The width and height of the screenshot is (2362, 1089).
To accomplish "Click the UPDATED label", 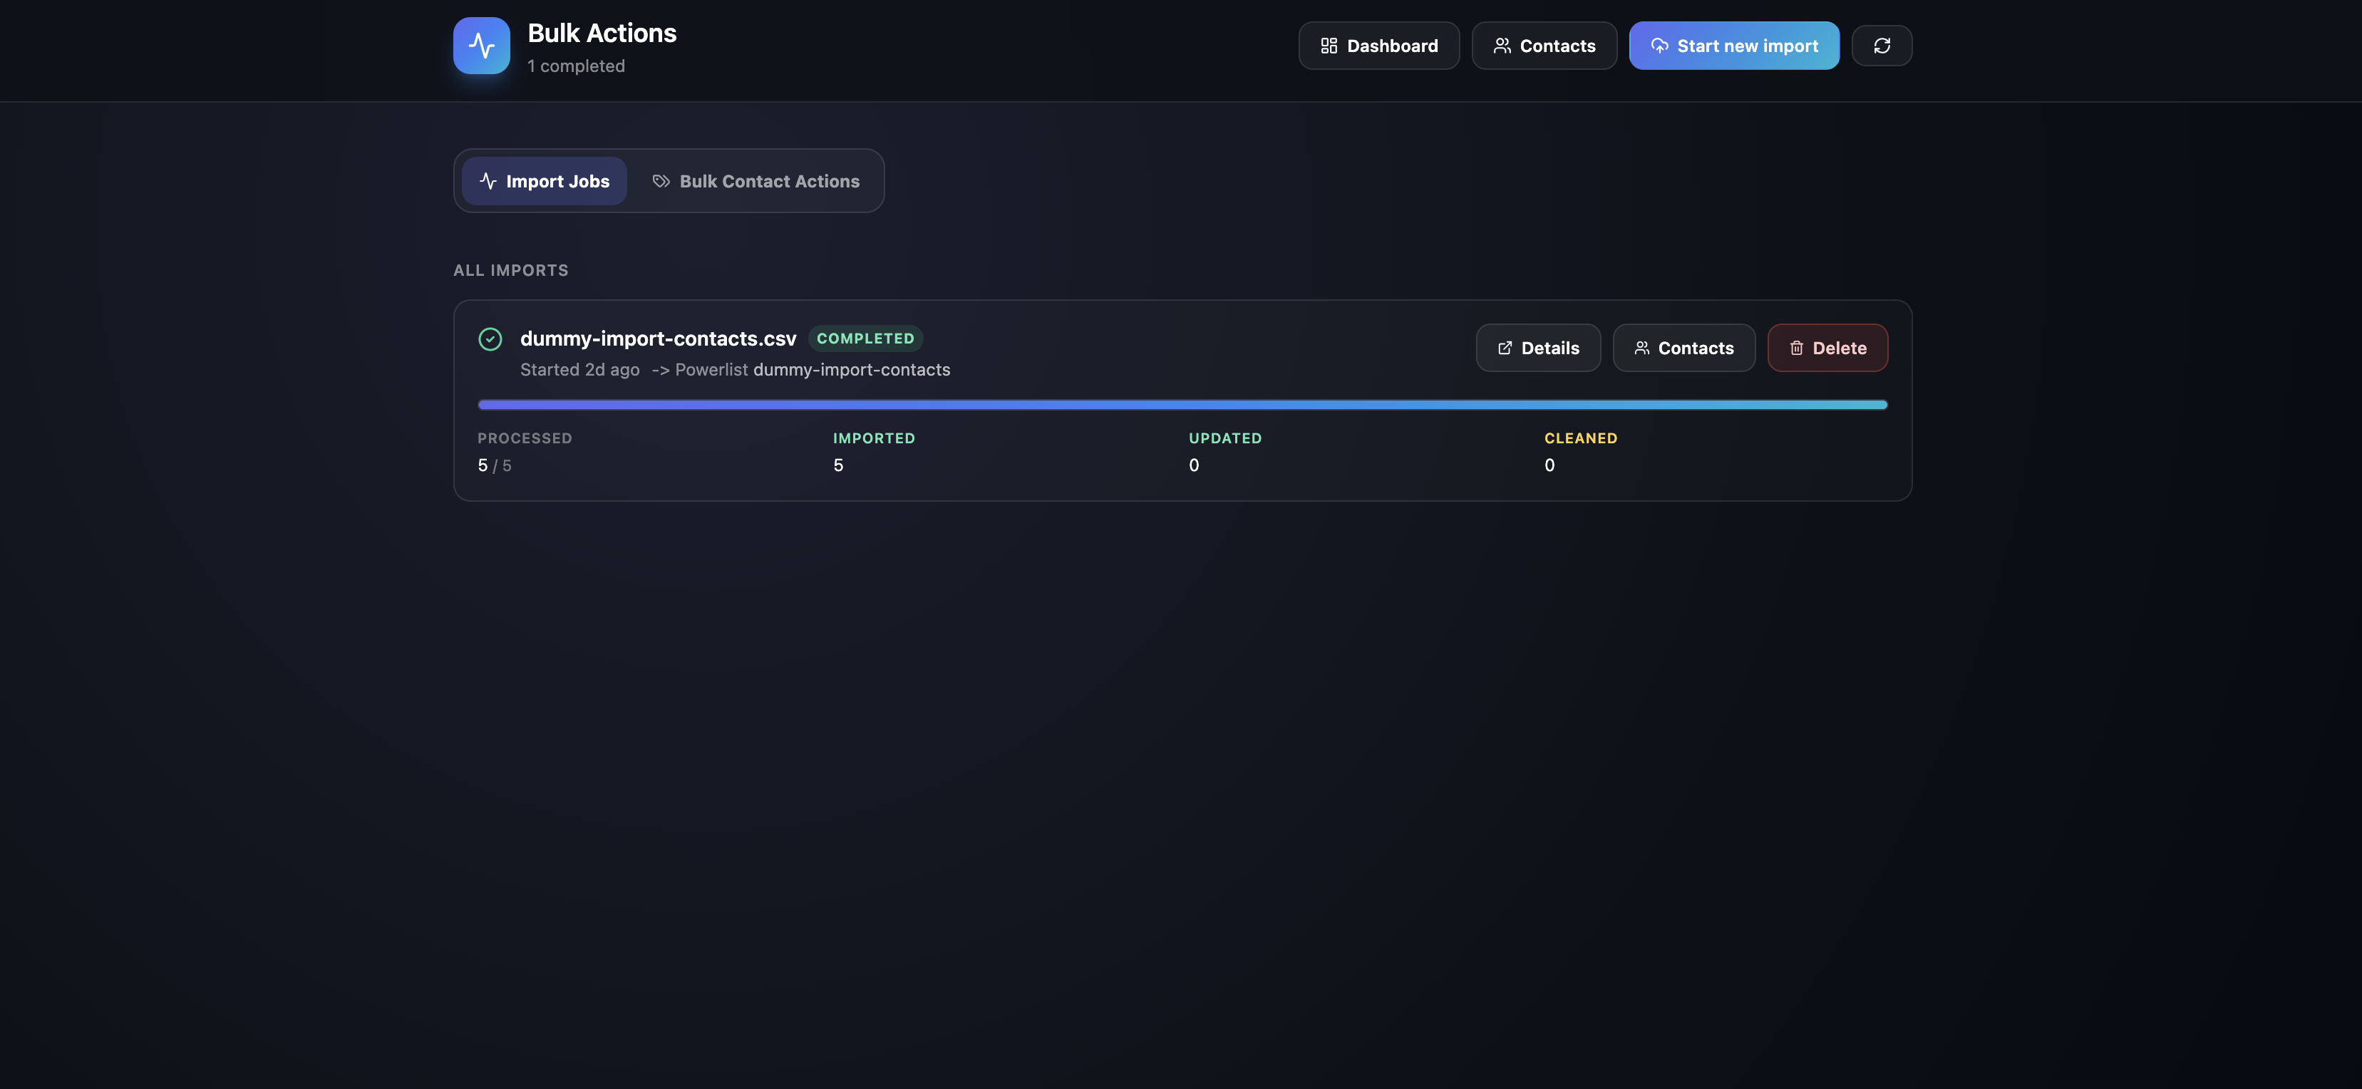I will click(1225, 438).
